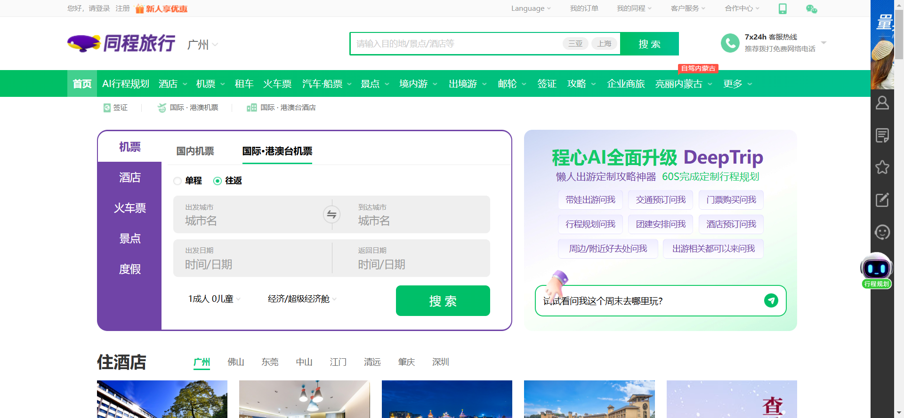Open 企业商旅 in the navigation bar

pos(626,84)
